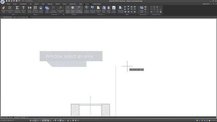Select the Incremental Copy tool
Image resolution: width=217 pixels, height=122 pixels.
(10, 9)
